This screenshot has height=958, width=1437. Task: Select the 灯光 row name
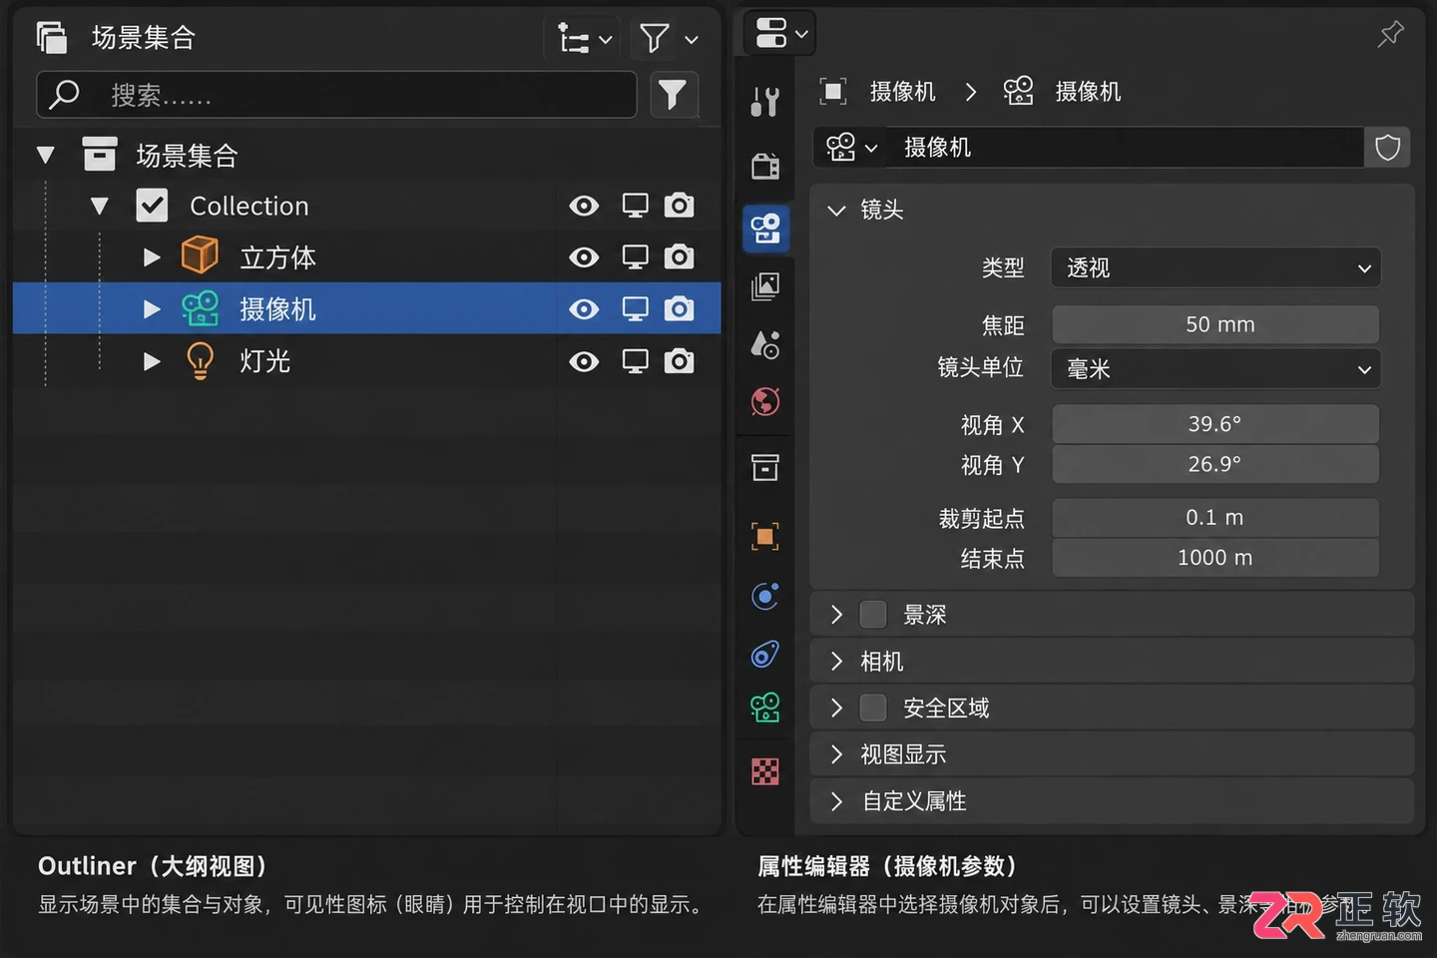(x=264, y=361)
